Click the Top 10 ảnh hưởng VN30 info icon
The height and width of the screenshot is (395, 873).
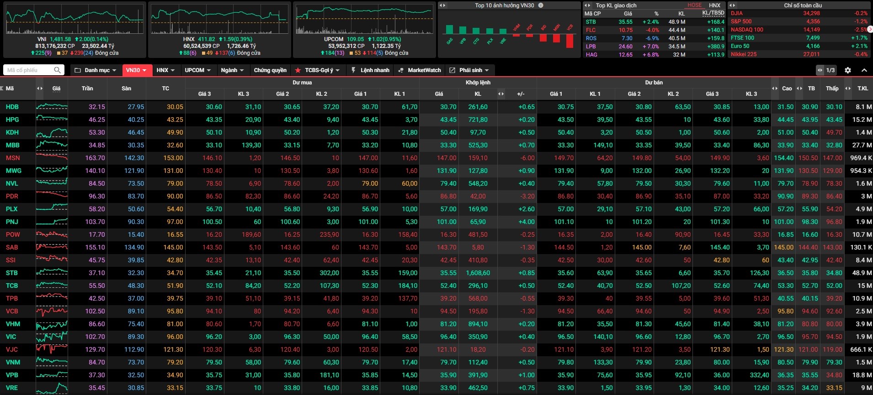pos(541,5)
